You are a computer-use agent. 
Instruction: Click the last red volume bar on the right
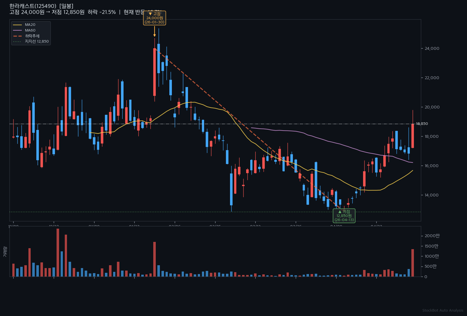[x=413, y=263]
